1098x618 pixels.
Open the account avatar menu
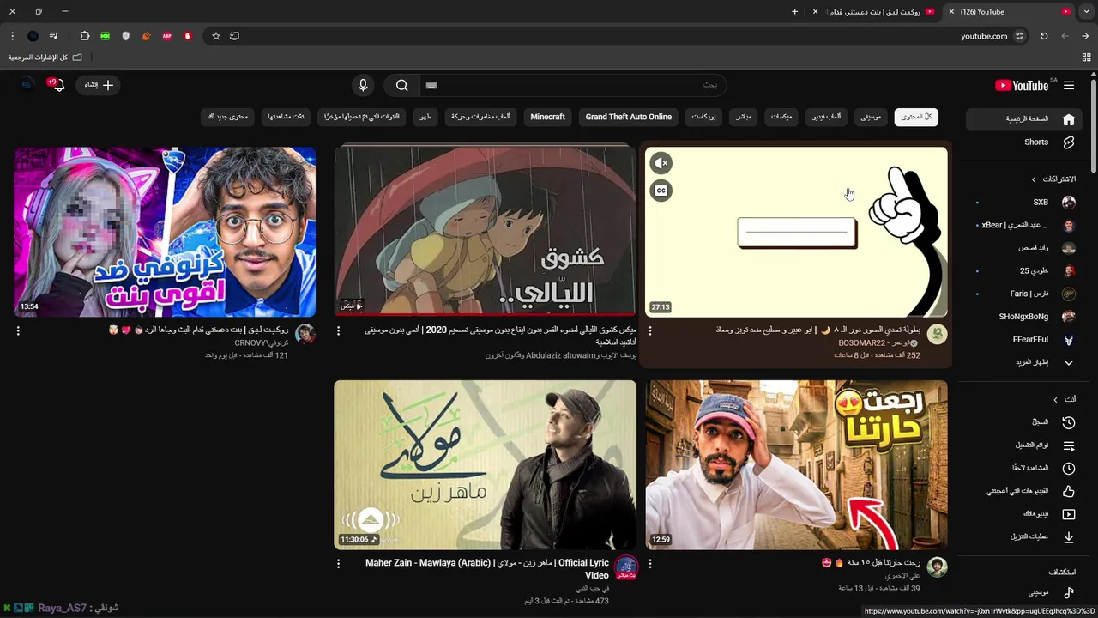(27, 85)
